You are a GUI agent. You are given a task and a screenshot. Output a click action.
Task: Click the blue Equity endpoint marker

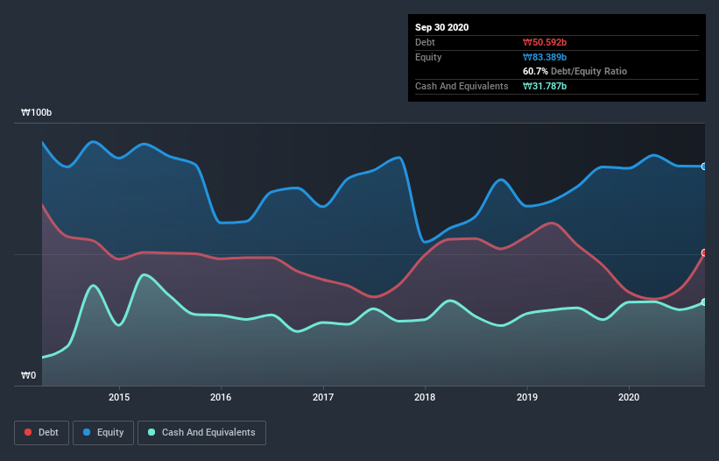click(x=704, y=167)
